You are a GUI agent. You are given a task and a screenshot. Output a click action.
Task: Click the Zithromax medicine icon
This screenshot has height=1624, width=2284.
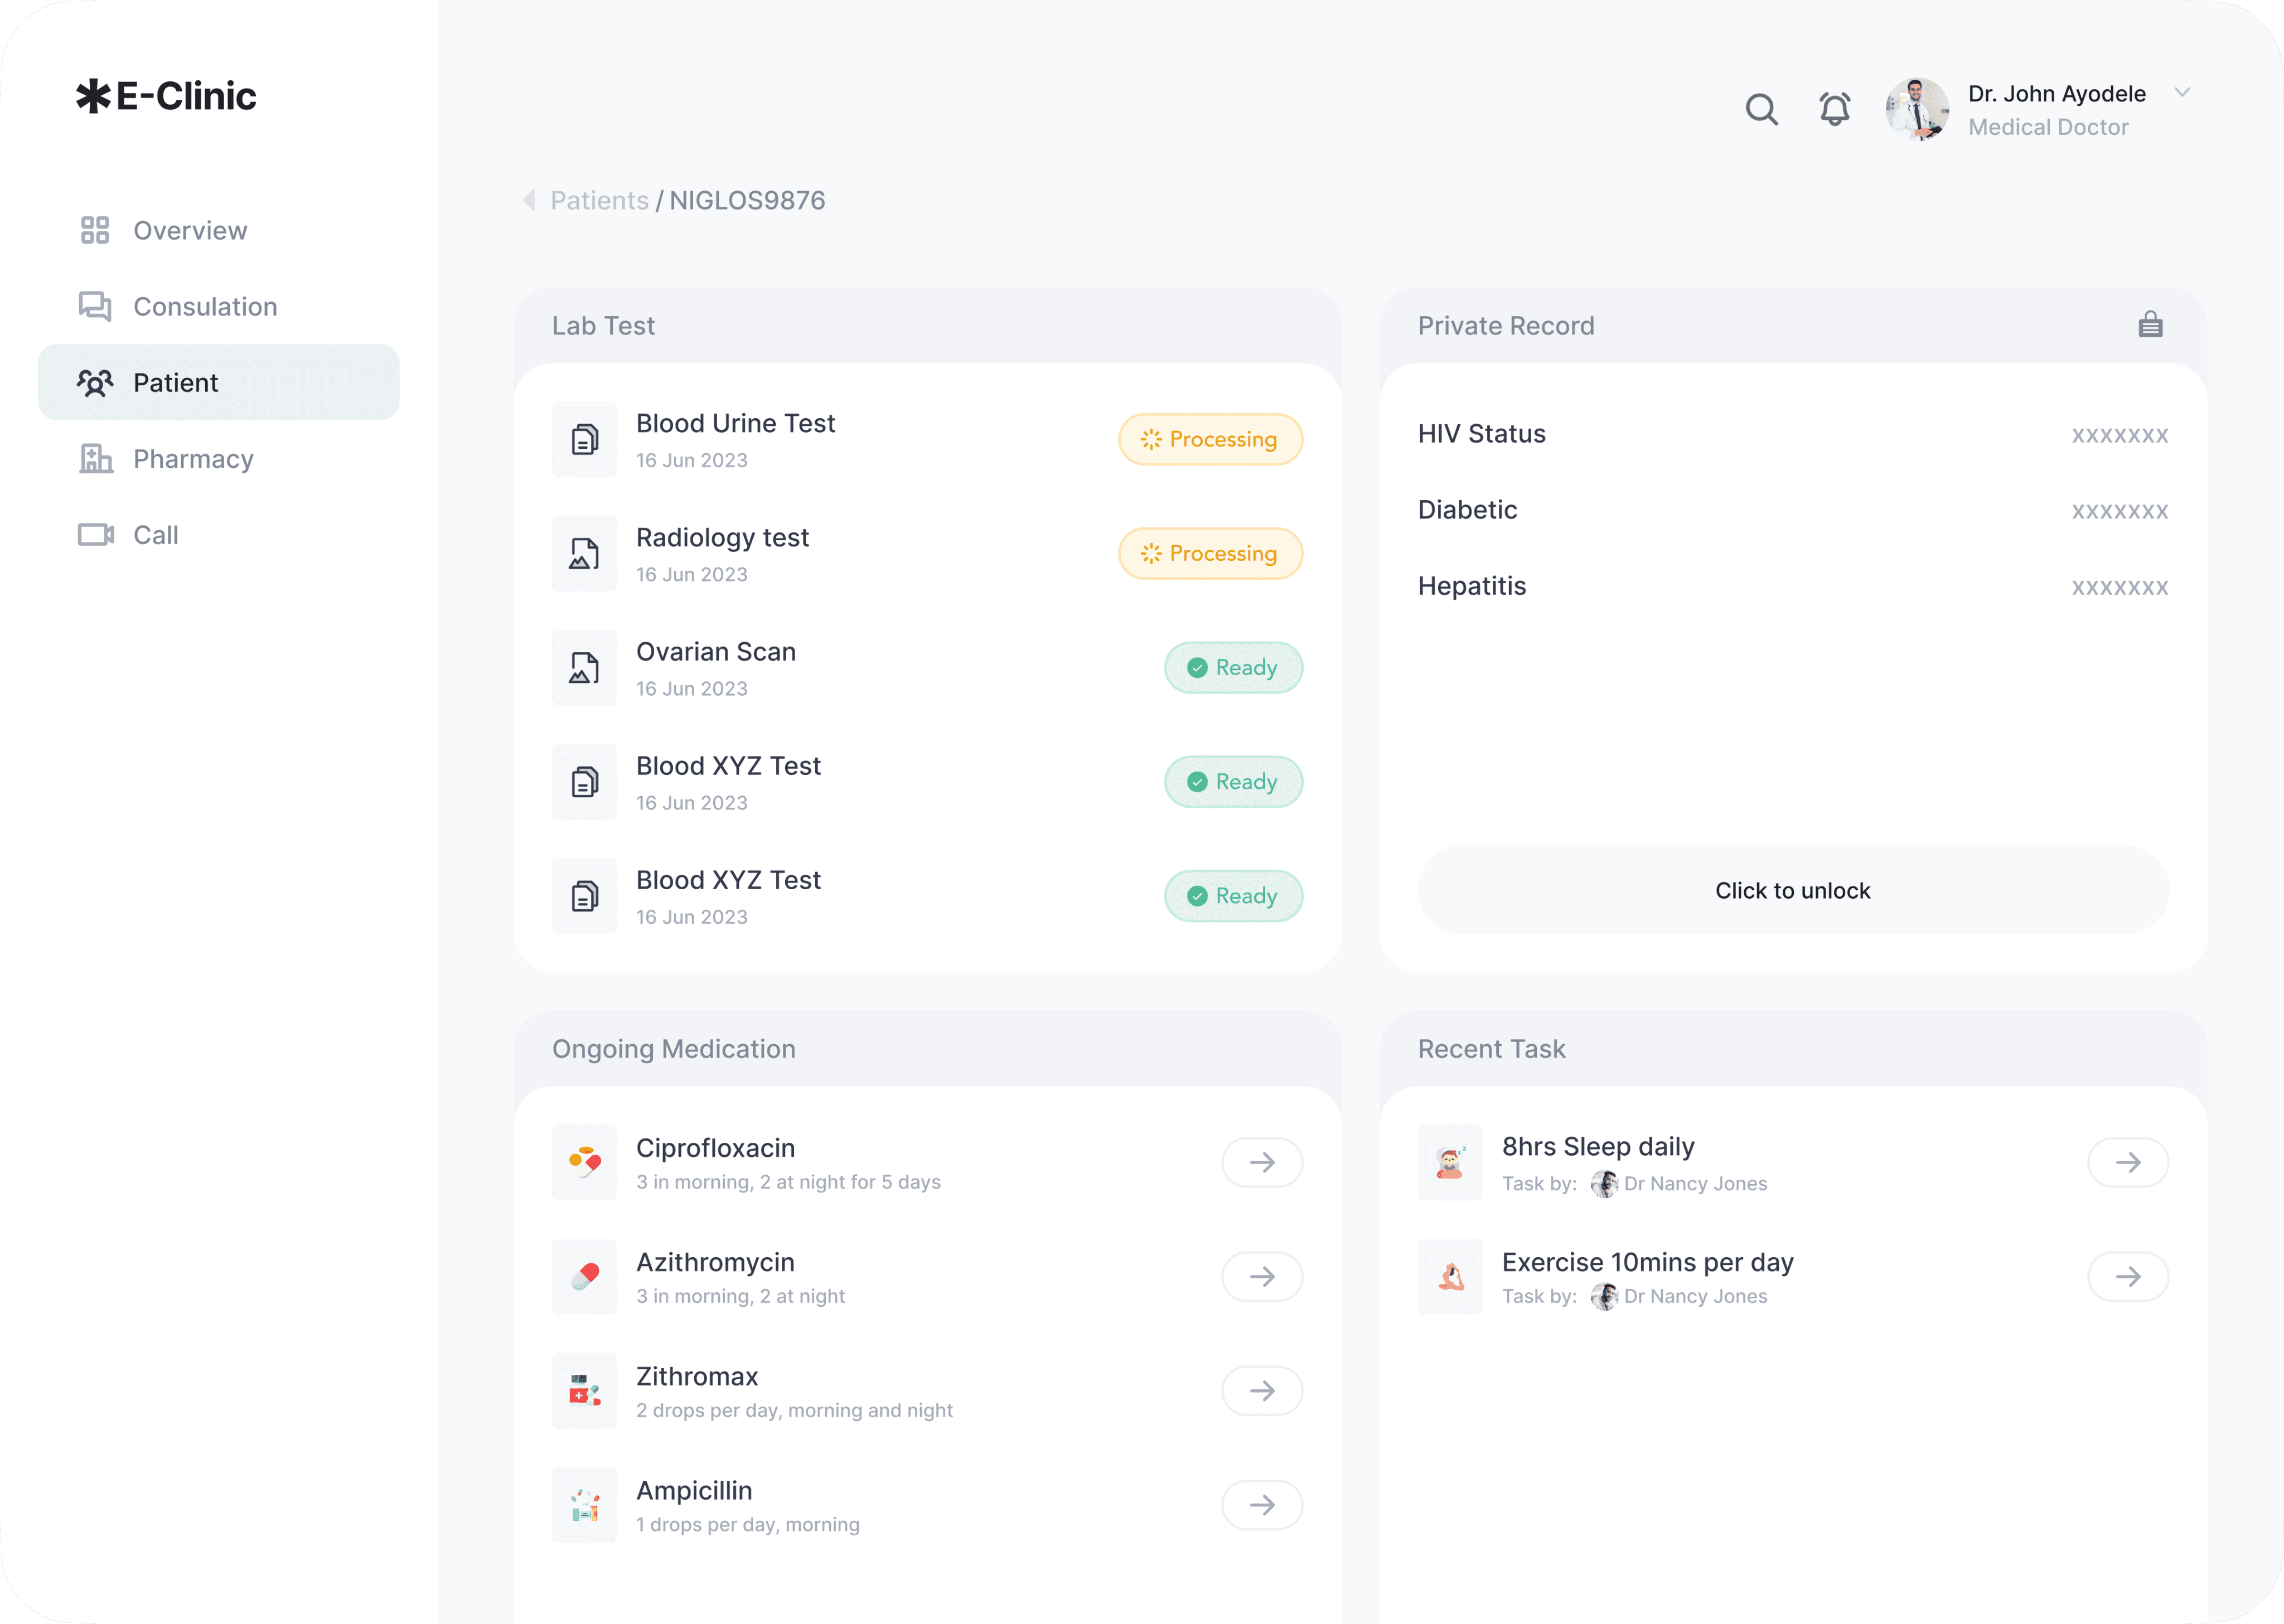click(x=585, y=1391)
